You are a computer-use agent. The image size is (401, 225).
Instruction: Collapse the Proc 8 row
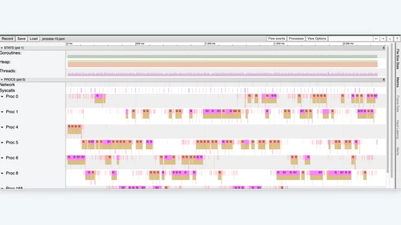coord(2,174)
